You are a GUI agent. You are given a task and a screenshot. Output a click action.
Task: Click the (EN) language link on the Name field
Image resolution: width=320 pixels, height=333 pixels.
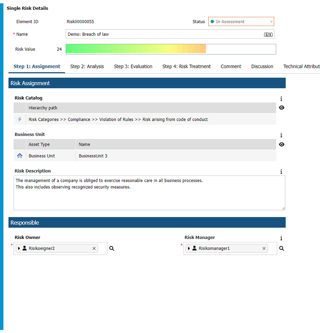268,34
